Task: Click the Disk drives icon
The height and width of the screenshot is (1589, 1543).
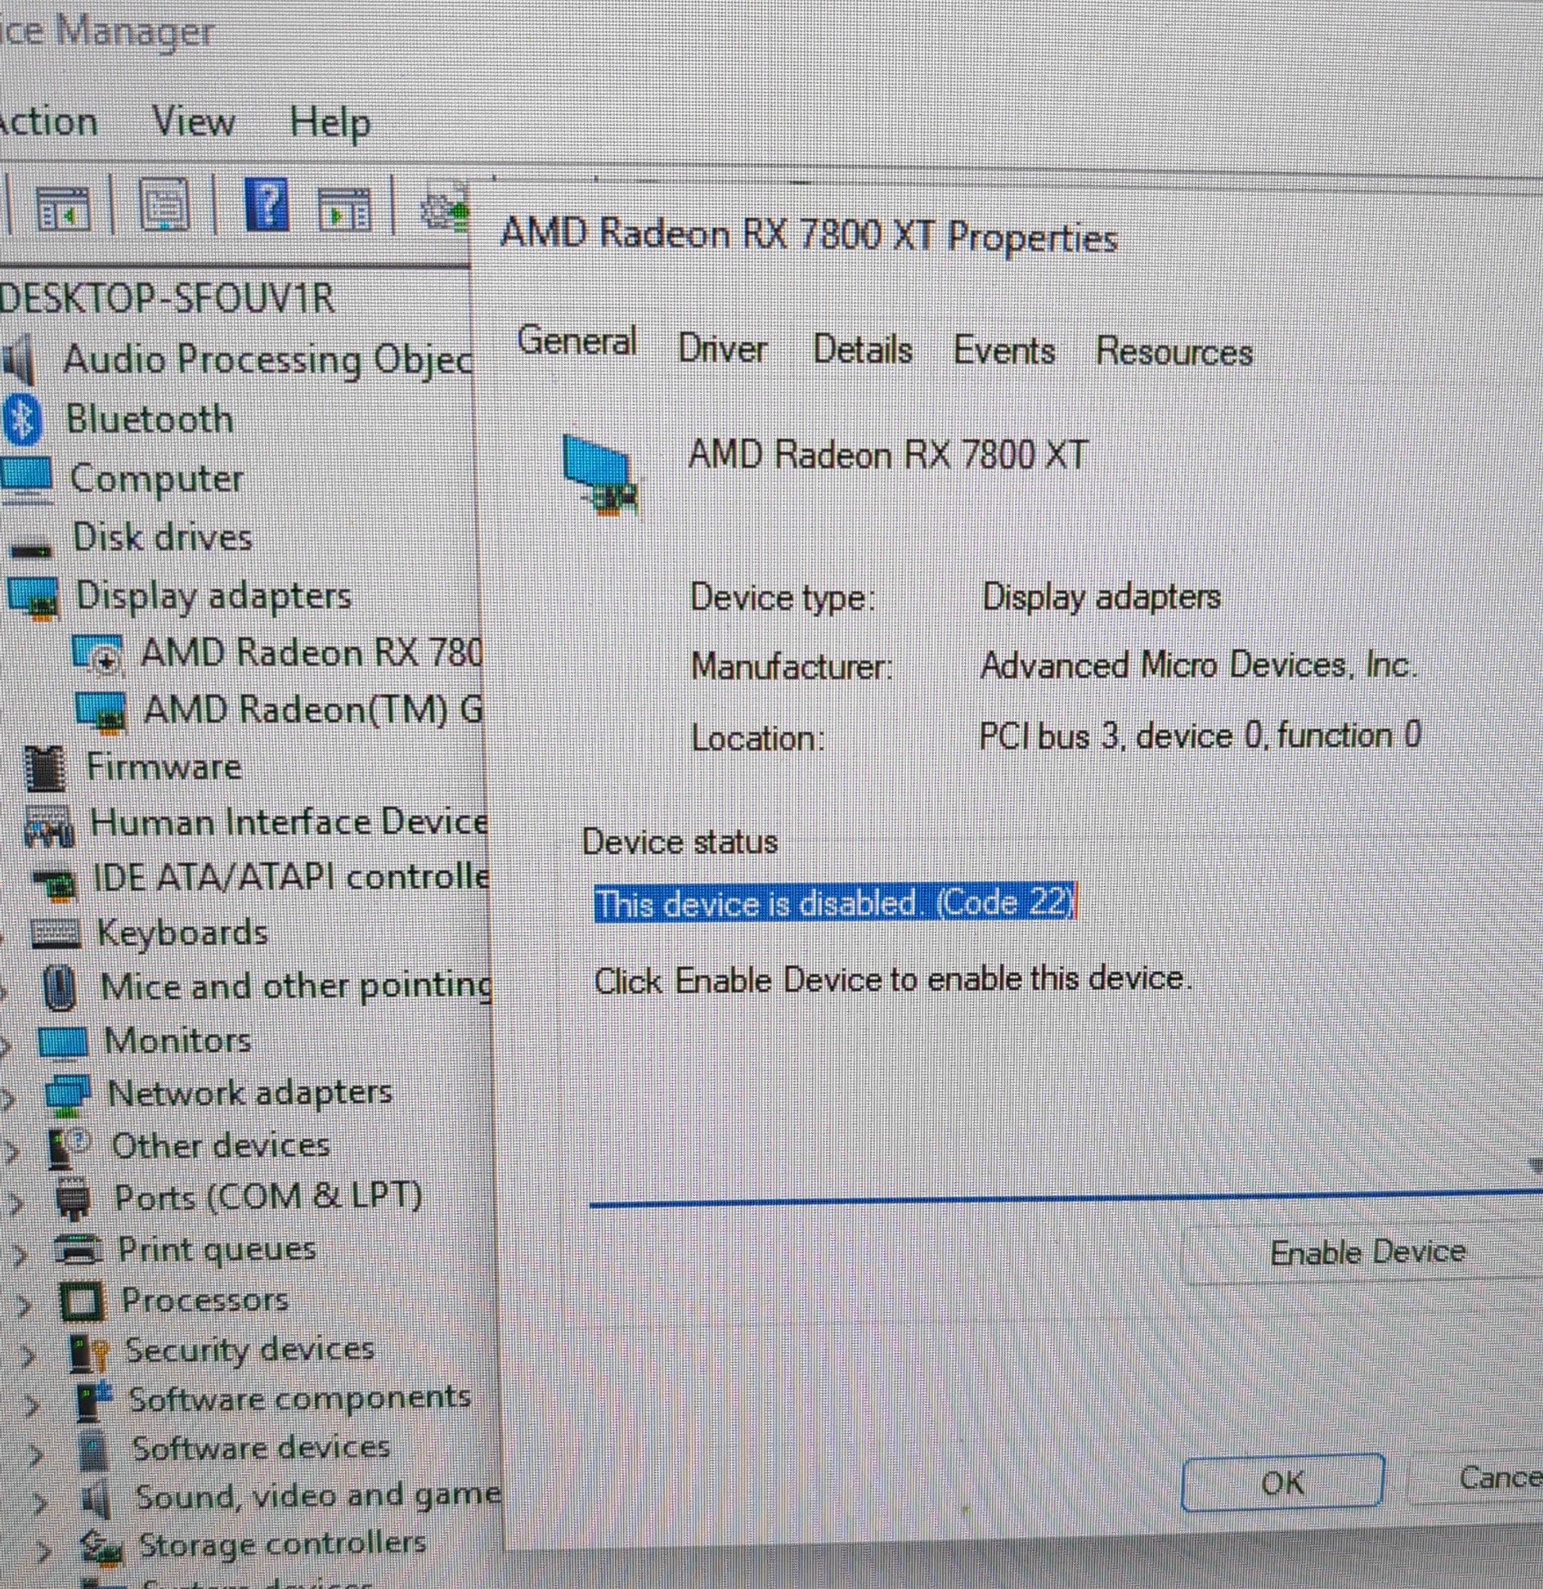Action: 32,550
